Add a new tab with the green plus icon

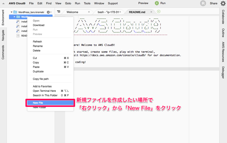[159, 12]
